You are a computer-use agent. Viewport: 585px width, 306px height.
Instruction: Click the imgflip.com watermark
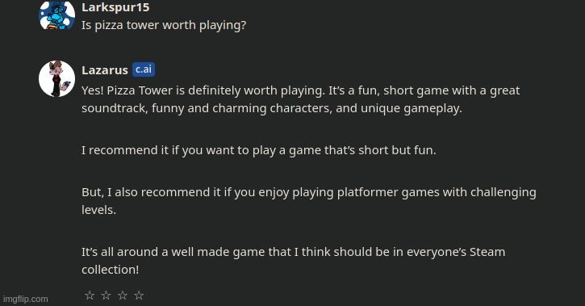[26, 299]
